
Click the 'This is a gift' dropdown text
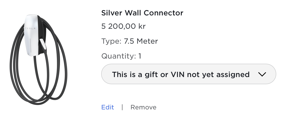tap(181, 74)
